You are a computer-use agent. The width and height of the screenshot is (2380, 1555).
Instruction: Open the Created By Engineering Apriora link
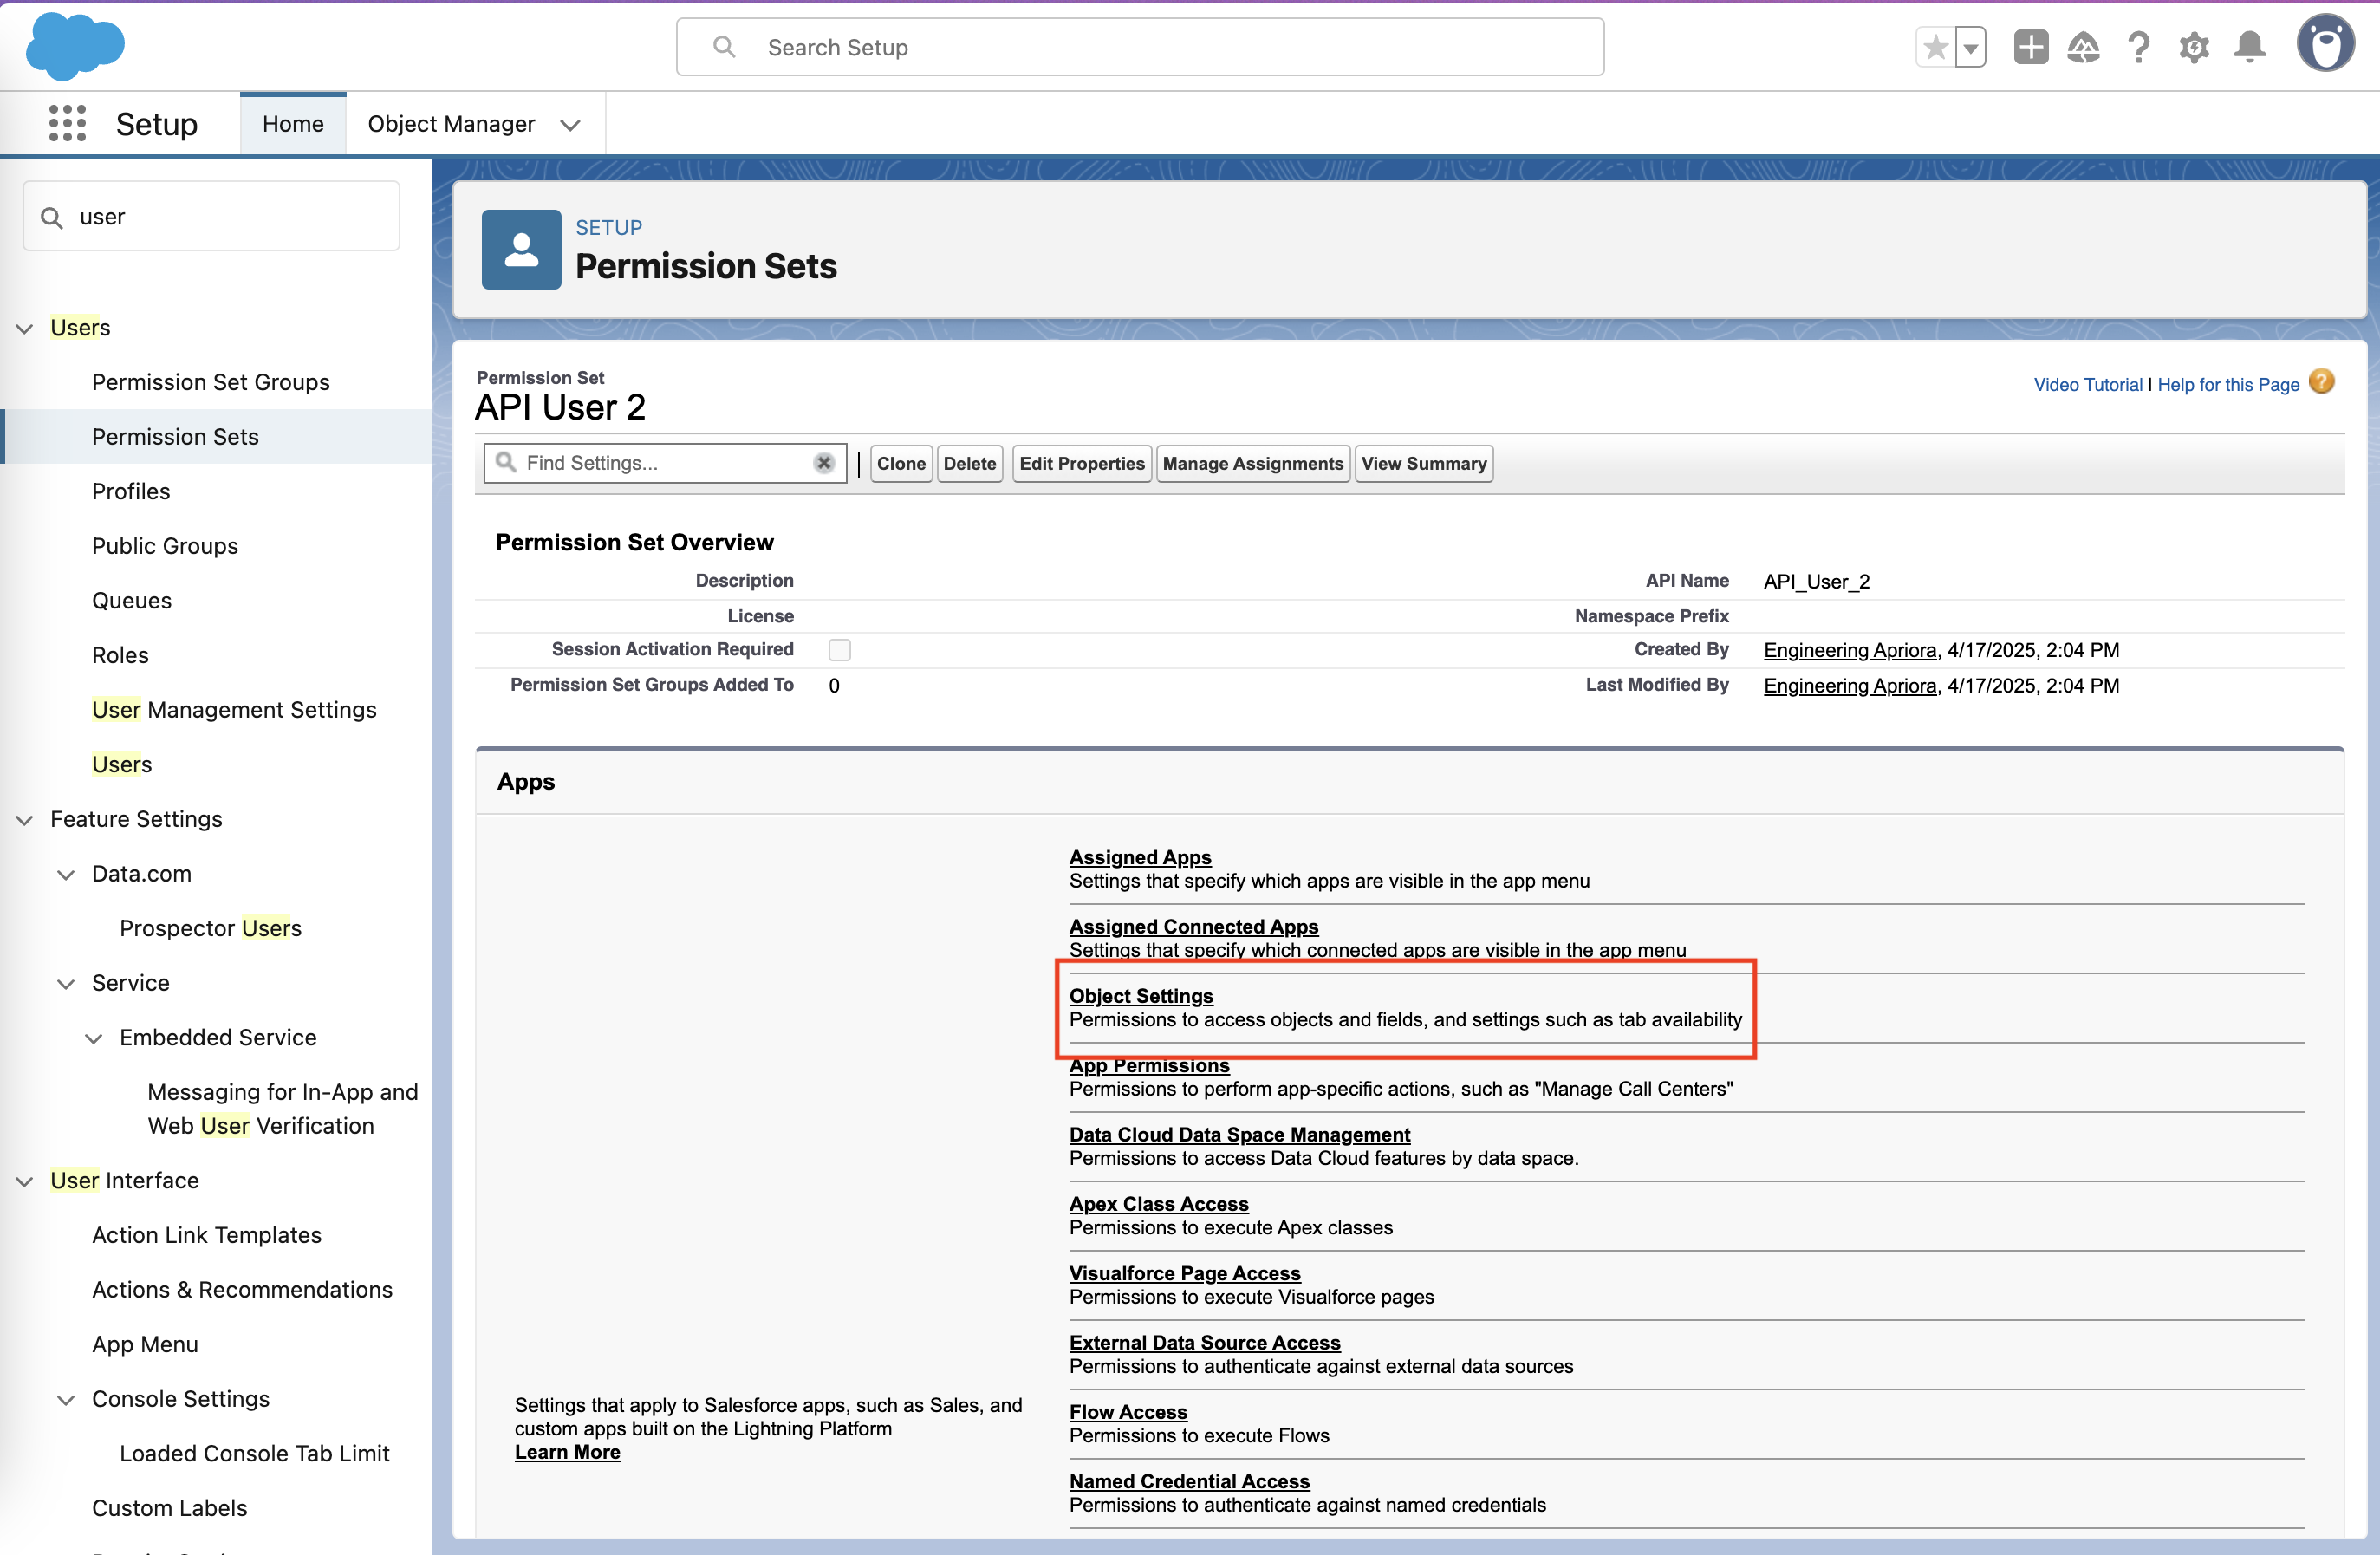[1850, 650]
